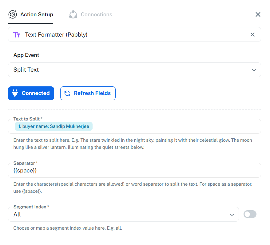Click the buyer name Sandip Mukherjee tag
The image size is (270, 245).
click(54, 126)
